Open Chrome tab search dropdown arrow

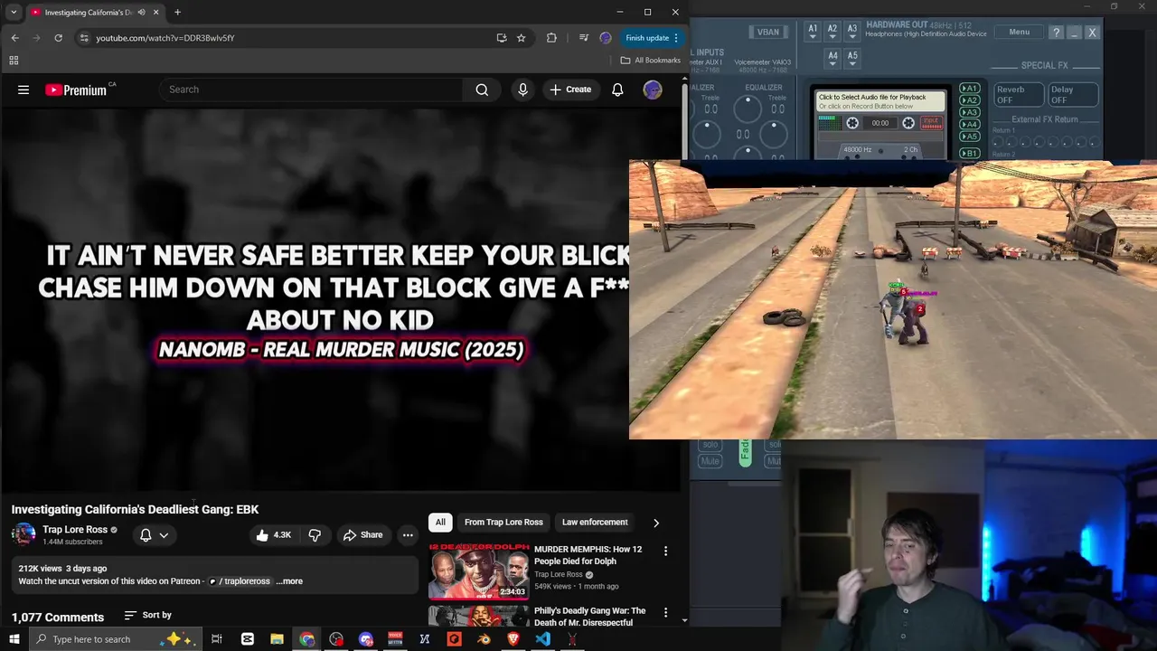(x=14, y=13)
